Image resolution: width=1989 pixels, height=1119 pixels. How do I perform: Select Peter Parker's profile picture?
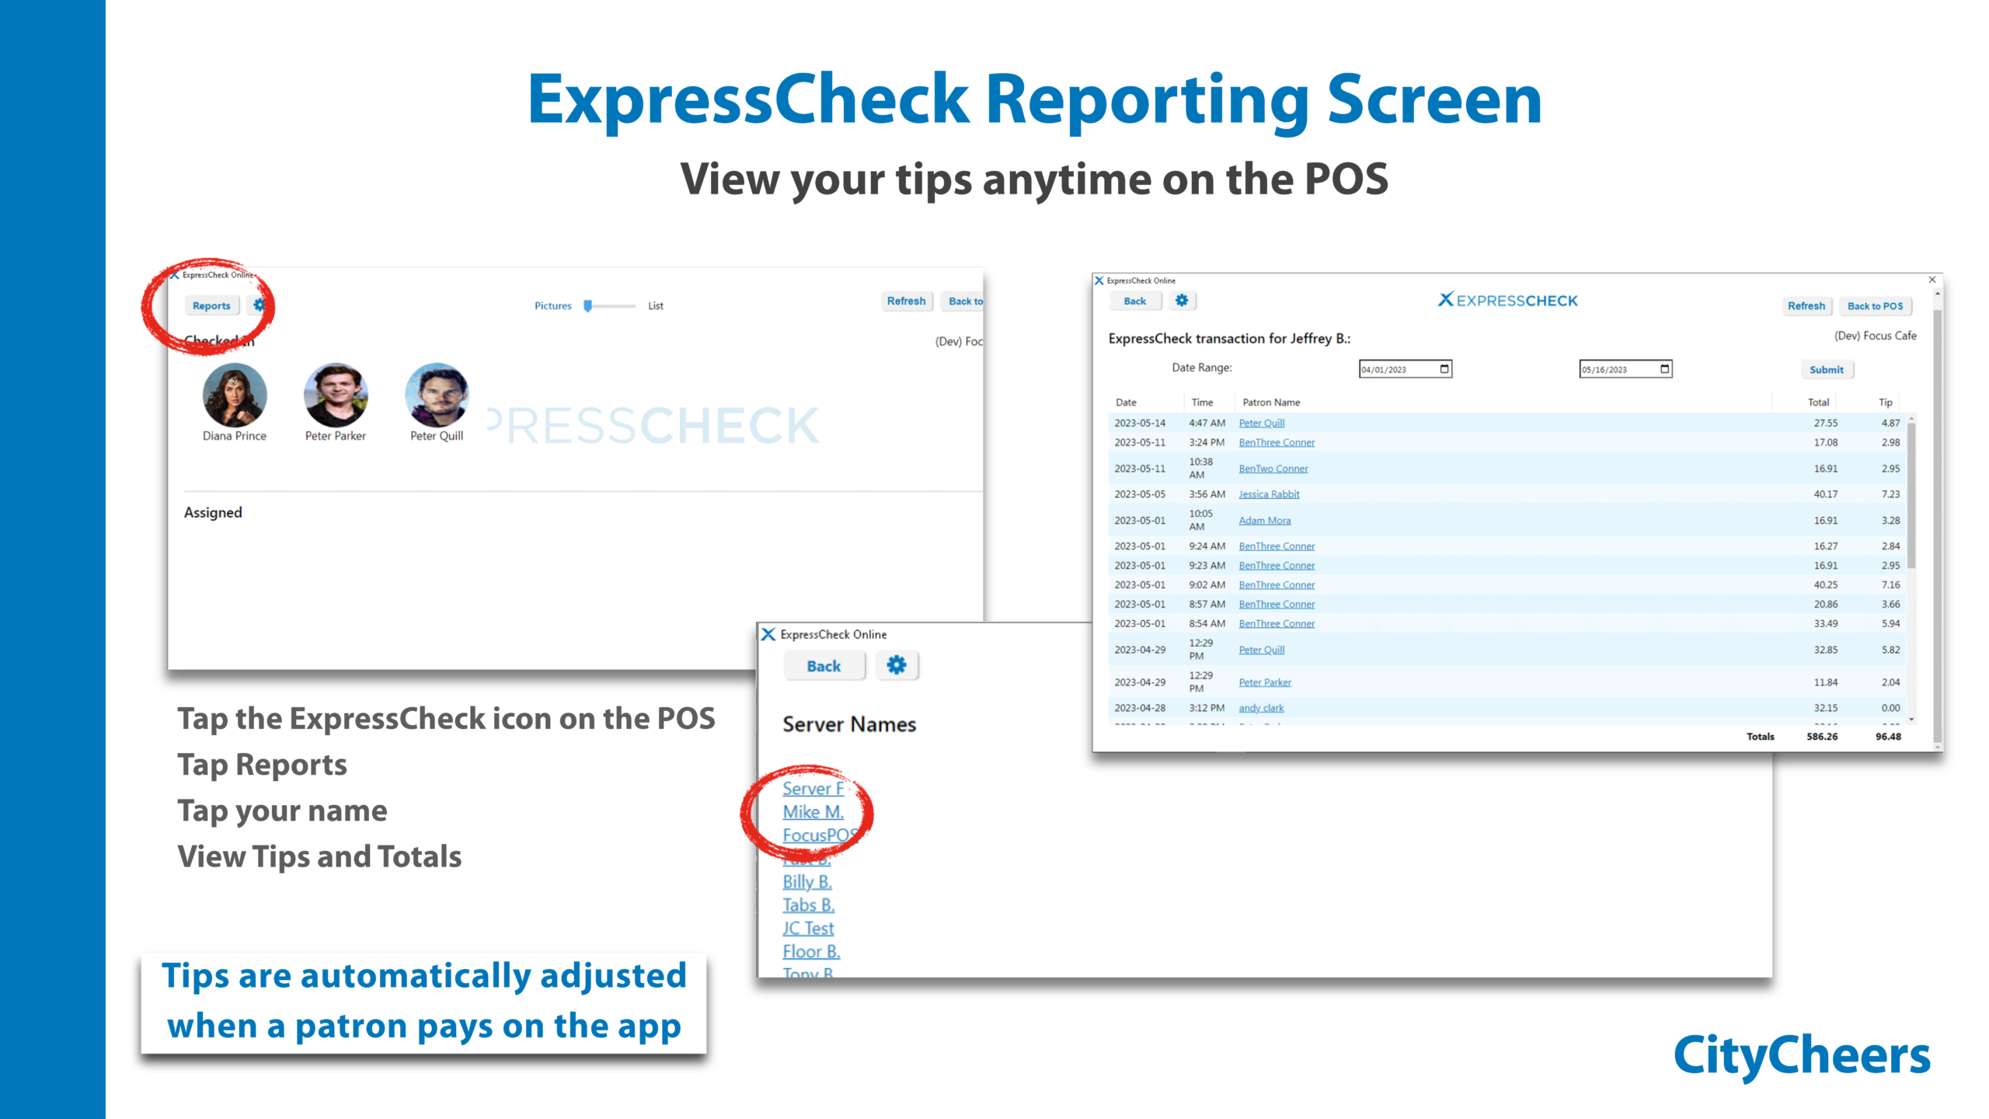(x=335, y=395)
